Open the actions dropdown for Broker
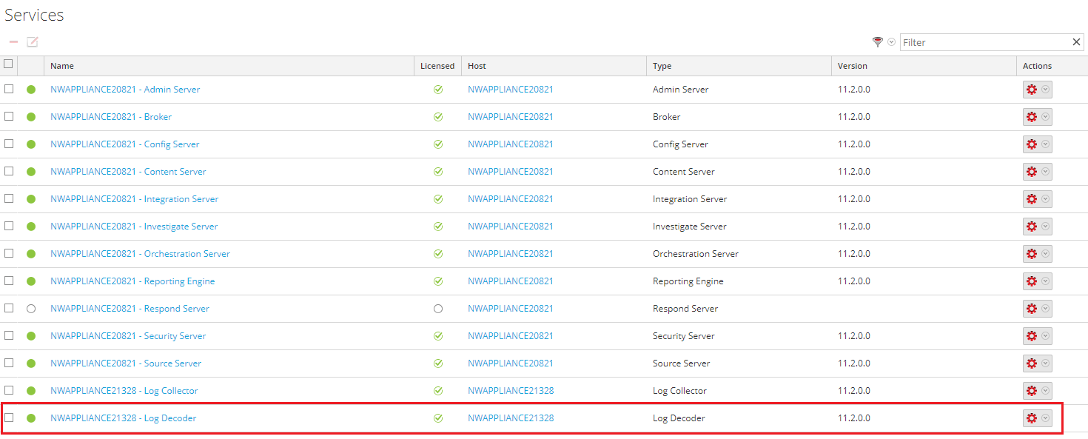The height and width of the screenshot is (439, 1088). click(1044, 116)
